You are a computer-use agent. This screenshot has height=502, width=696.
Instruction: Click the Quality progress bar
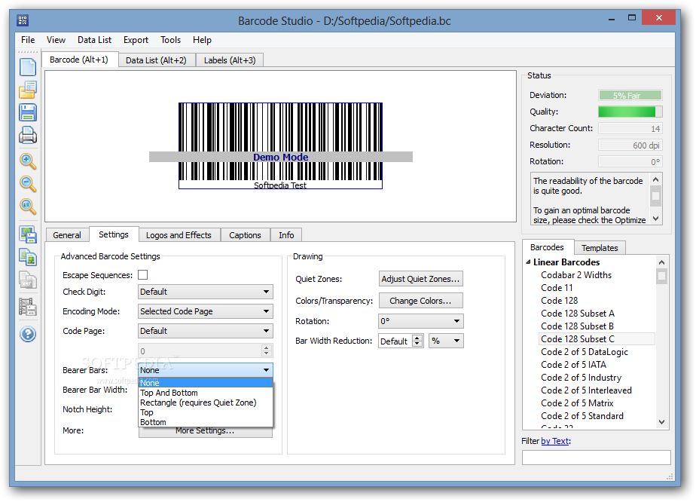coord(630,112)
